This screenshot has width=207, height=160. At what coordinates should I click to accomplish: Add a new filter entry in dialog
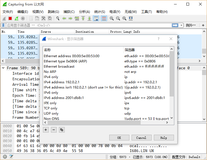click(x=46, y=130)
